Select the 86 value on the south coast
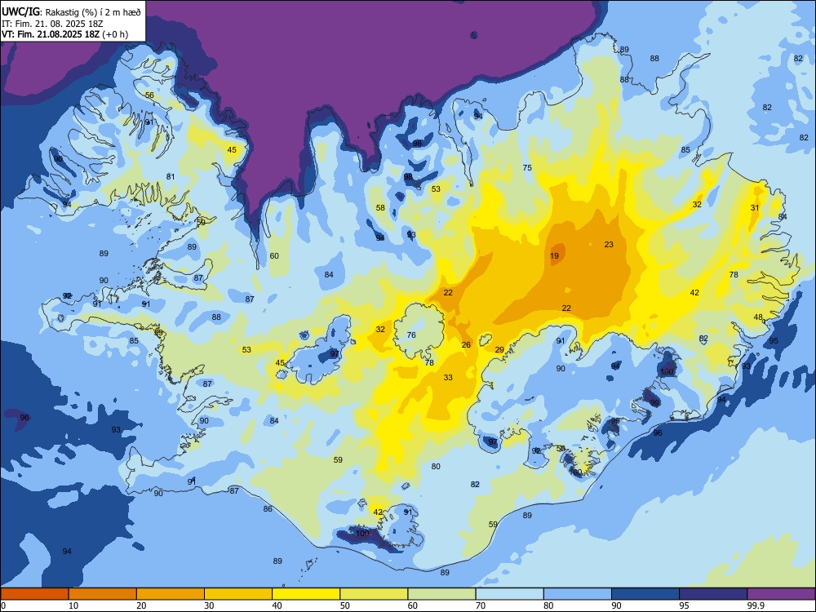The width and height of the screenshot is (816, 612). pyautogui.click(x=268, y=508)
